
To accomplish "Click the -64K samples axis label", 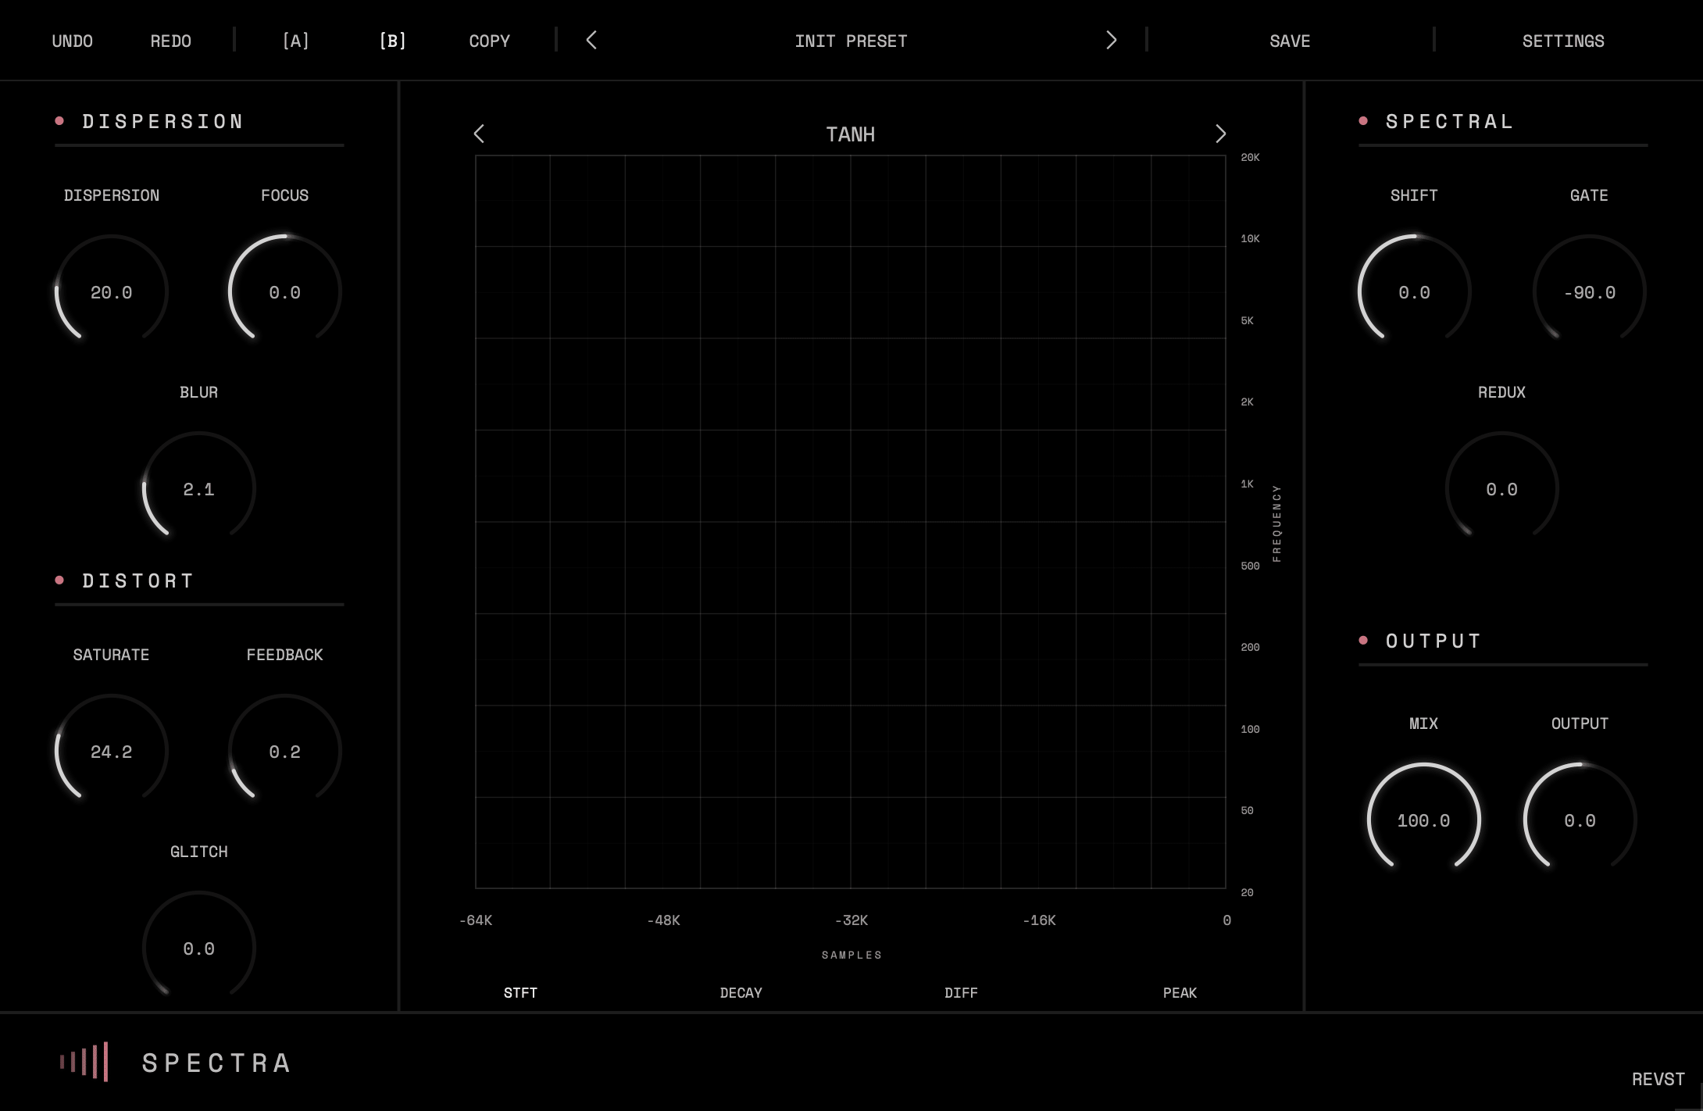I will click(x=476, y=920).
